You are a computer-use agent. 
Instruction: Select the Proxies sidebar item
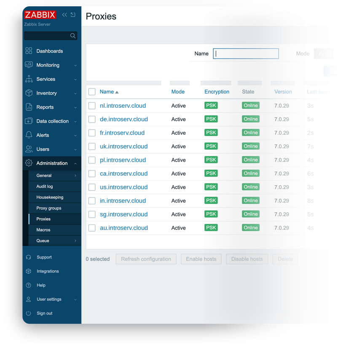[55, 219]
